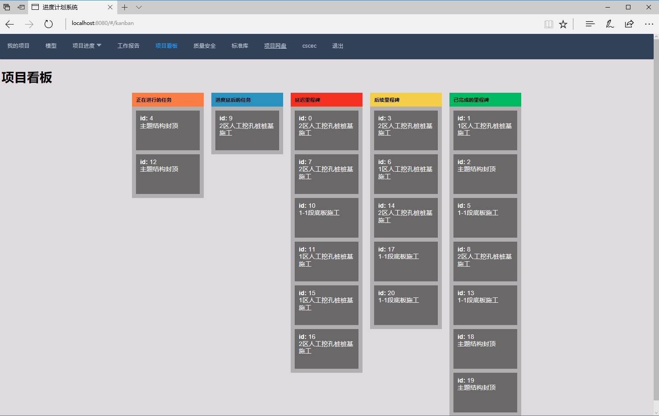Viewport: 659px width, 416px height.
Task: Open card id: 14
Action: [x=406, y=218]
